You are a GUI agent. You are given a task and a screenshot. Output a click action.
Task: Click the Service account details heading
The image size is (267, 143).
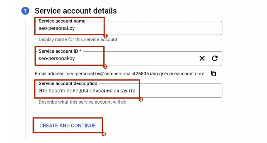(x=76, y=11)
